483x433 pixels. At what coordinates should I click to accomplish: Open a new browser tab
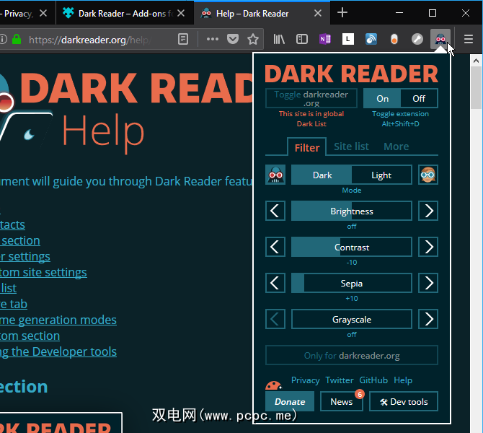tap(342, 12)
